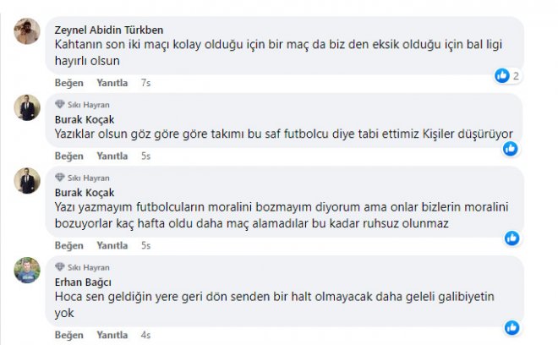
Task: Click the like reaction icon showing 2
Action: 503,76
